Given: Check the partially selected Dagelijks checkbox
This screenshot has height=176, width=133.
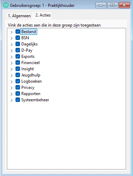Looking at the screenshot, I should tap(18, 44).
